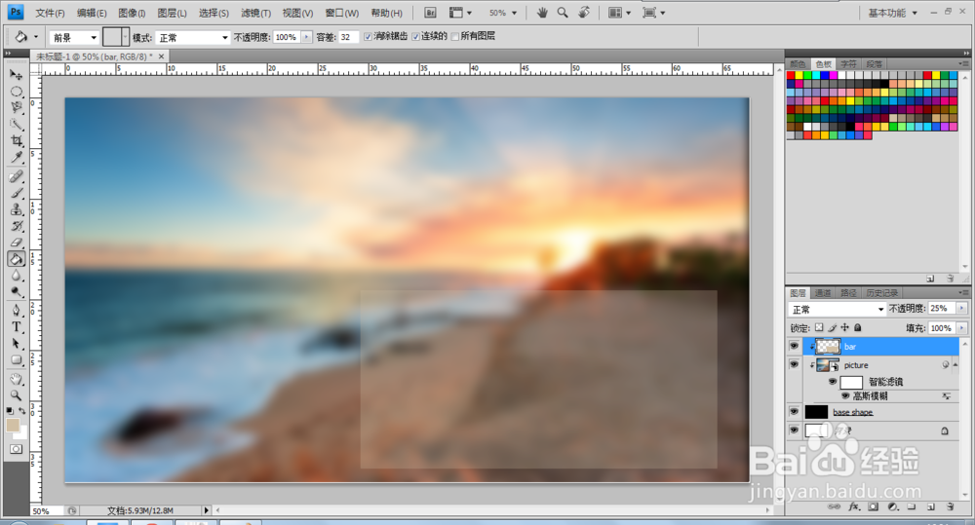The height and width of the screenshot is (525, 975).
Task: Select the Lasso tool
Action: (x=17, y=107)
